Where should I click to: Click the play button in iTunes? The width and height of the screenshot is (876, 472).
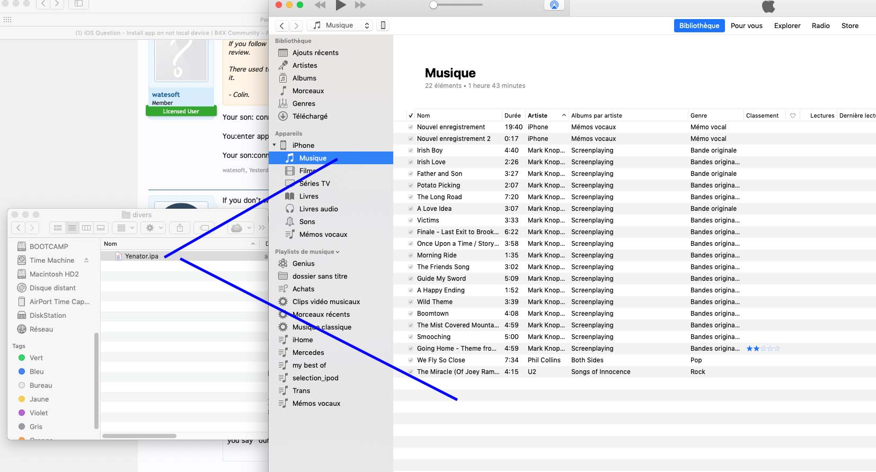coord(341,5)
